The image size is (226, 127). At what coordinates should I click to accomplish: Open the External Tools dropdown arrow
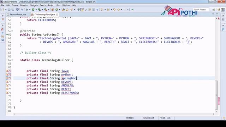49,10
